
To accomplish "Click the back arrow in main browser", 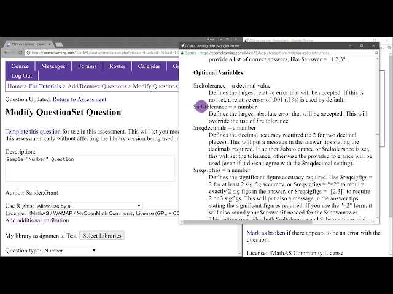I will 6,53.
